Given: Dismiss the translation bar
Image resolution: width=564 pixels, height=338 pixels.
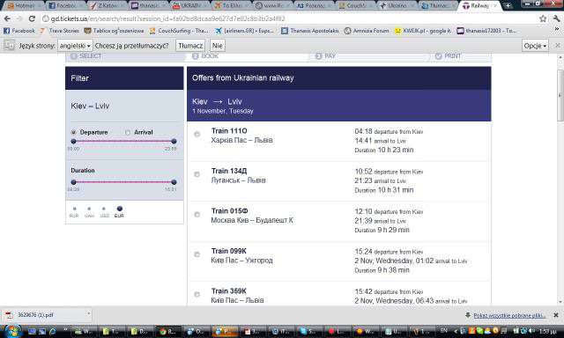Looking at the screenshot, I should pos(558,46).
